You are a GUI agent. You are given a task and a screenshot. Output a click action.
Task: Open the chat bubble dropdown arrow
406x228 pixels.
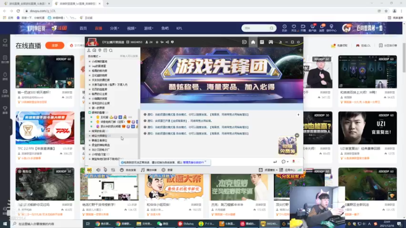287,162
